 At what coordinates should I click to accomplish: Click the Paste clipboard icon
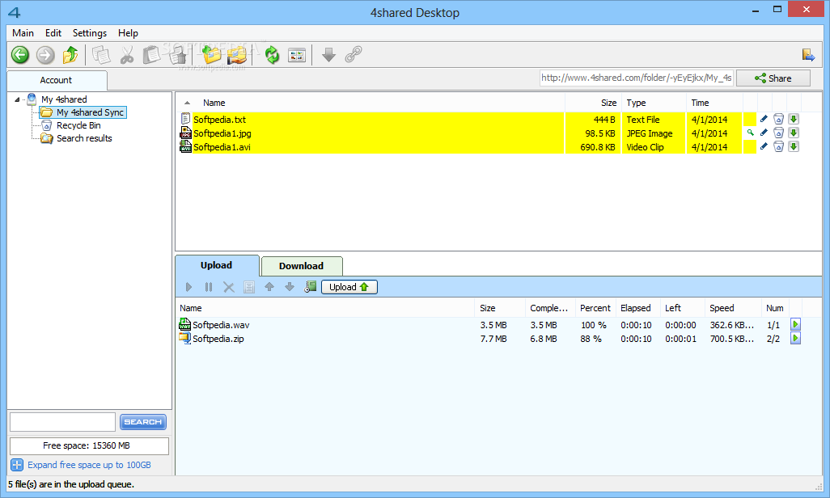pos(152,54)
